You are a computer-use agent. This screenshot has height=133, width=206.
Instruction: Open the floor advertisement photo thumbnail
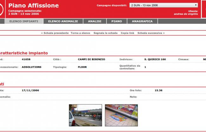coord(121,115)
